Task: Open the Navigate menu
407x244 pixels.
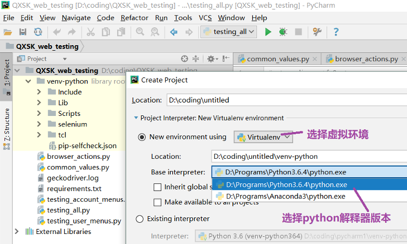Action: tap(76, 18)
